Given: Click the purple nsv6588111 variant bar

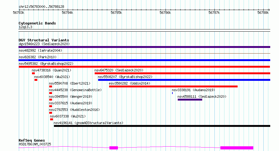Looking at the screenshot, I should 190,100.
